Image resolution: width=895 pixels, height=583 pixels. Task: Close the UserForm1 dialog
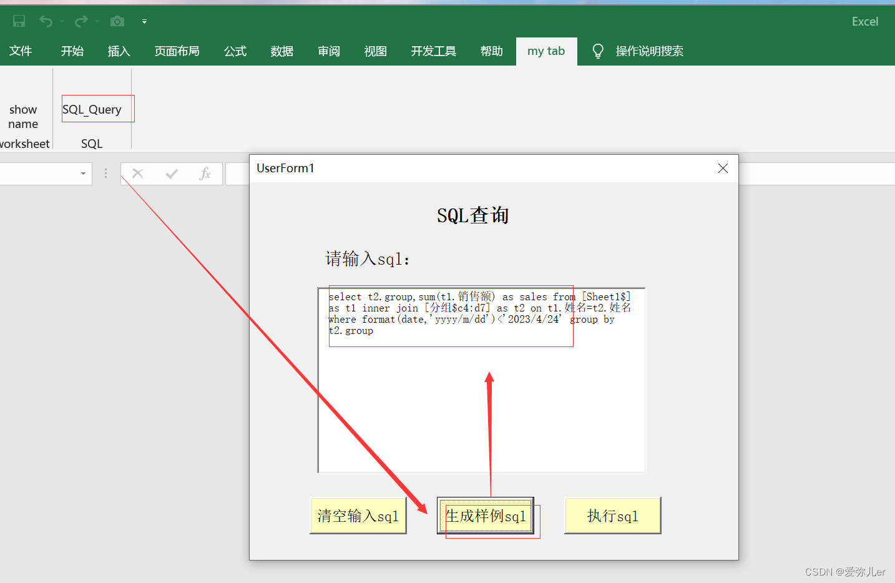tap(723, 169)
